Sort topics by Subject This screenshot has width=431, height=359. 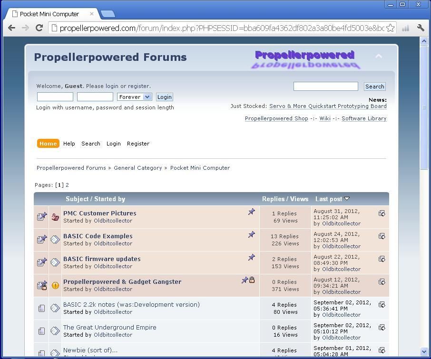click(x=77, y=199)
